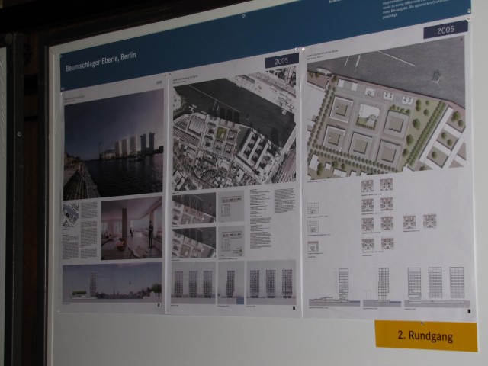Select the lower model photo on the middle poster
The width and height of the screenshot is (488, 366).
click(194, 242)
